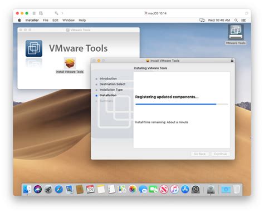
Task: Minimize the Install VMware Tools window
Action: (99, 61)
